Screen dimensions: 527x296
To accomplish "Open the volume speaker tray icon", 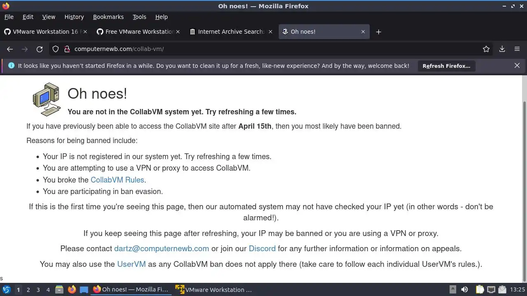I will [x=464, y=289].
